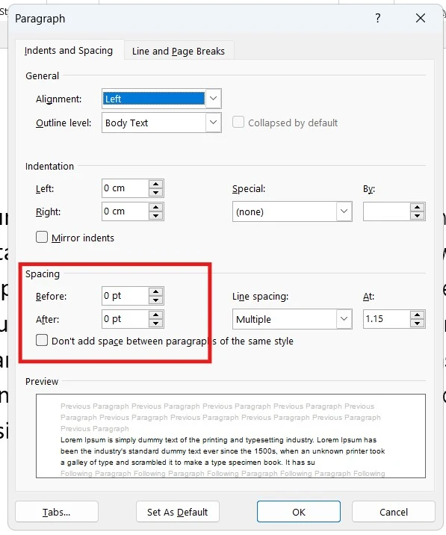Image resolution: width=446 pixels, height=535 pixels.
Task: Click the By indentation field
Action: click(x=387, y=211)
